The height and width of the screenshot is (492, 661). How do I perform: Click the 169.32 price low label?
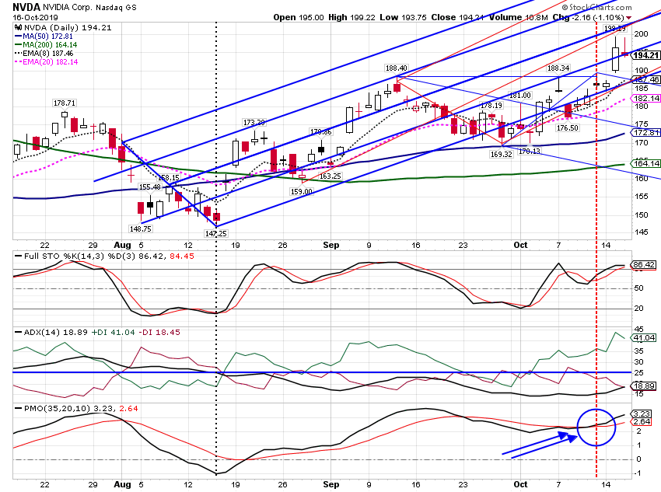[502, 155]
